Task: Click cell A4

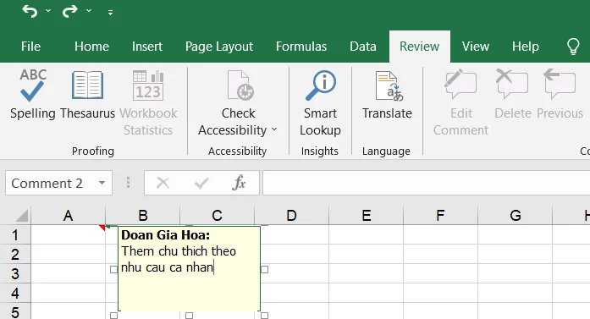Action: (68, 293)
